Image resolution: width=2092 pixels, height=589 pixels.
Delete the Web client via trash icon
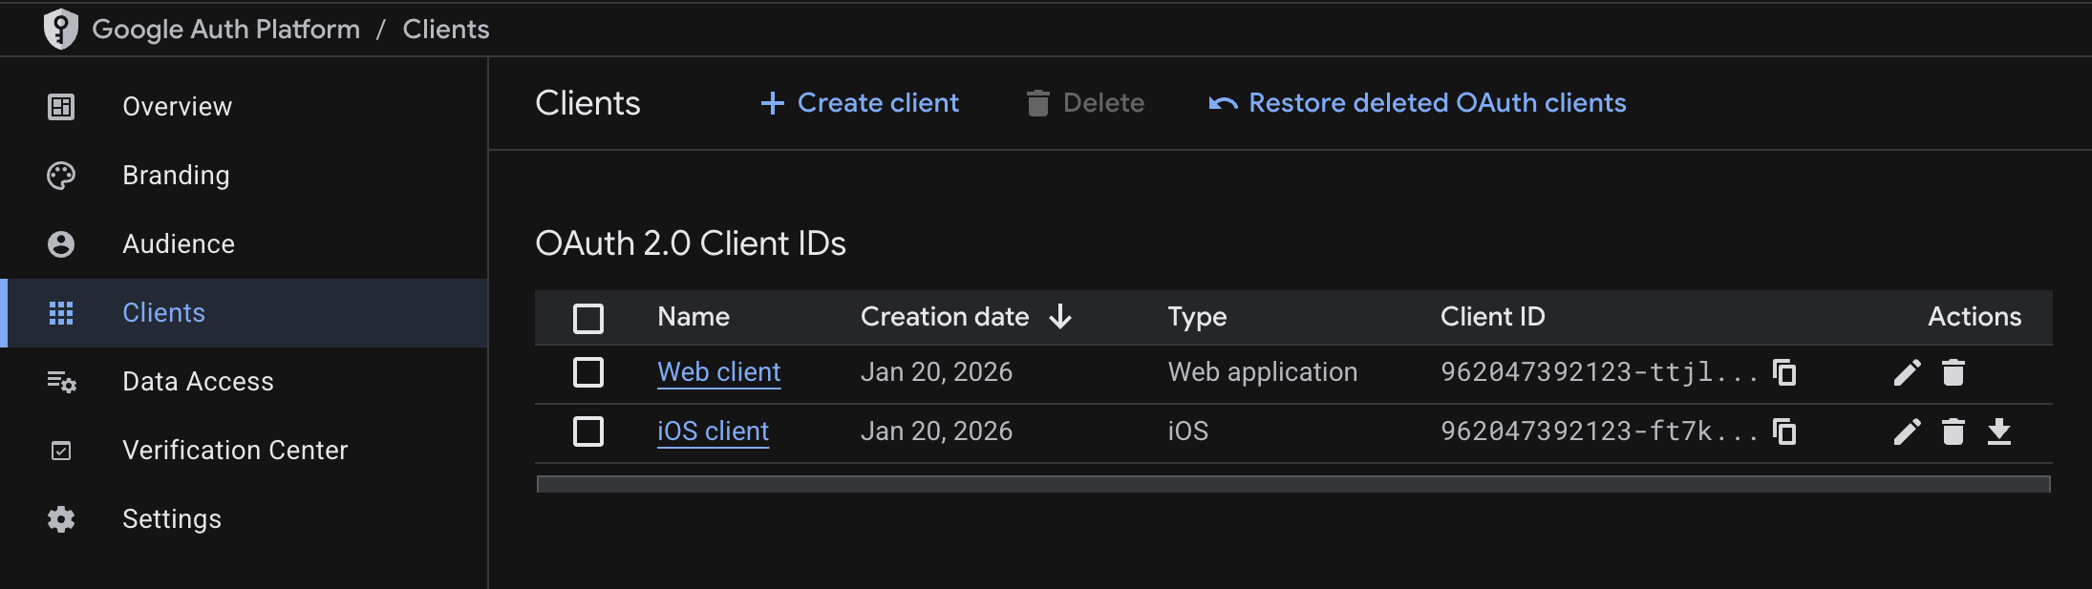[1953, 372]
